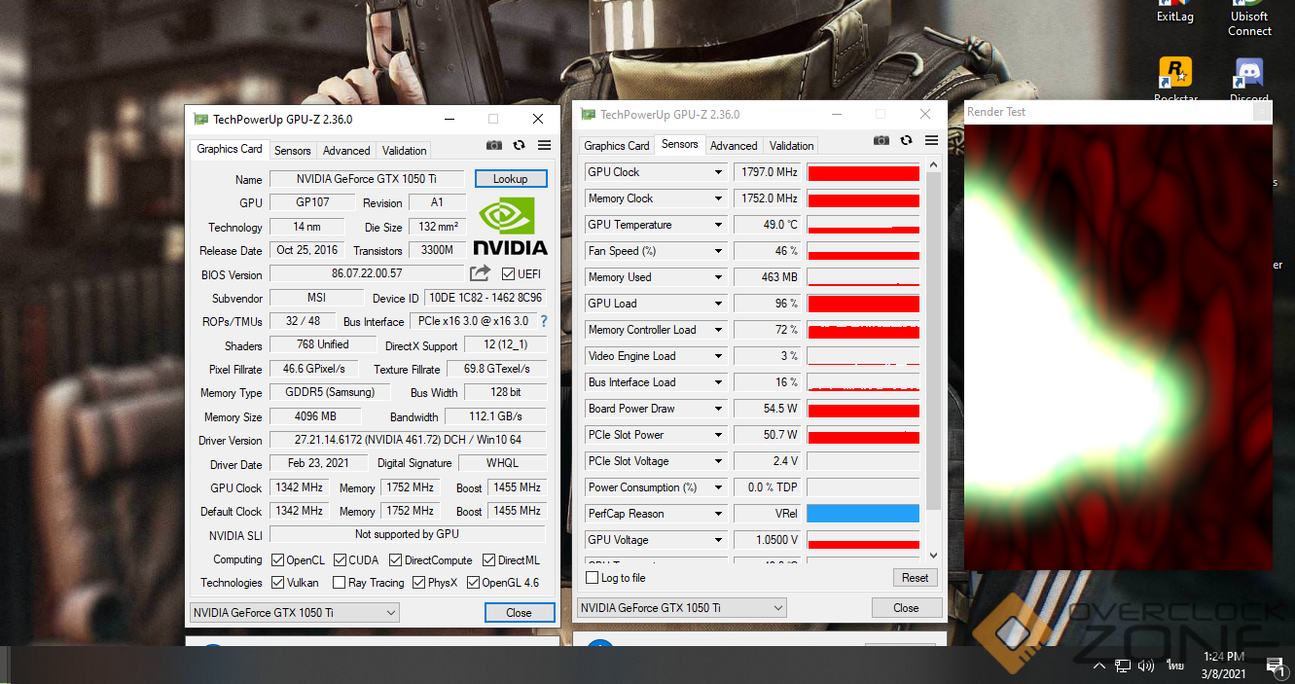Click the screenshot camera icon in Graphics Card window
Image resolution: width=1295 pixels, height=684 pixels.
(x=494, y=145)
